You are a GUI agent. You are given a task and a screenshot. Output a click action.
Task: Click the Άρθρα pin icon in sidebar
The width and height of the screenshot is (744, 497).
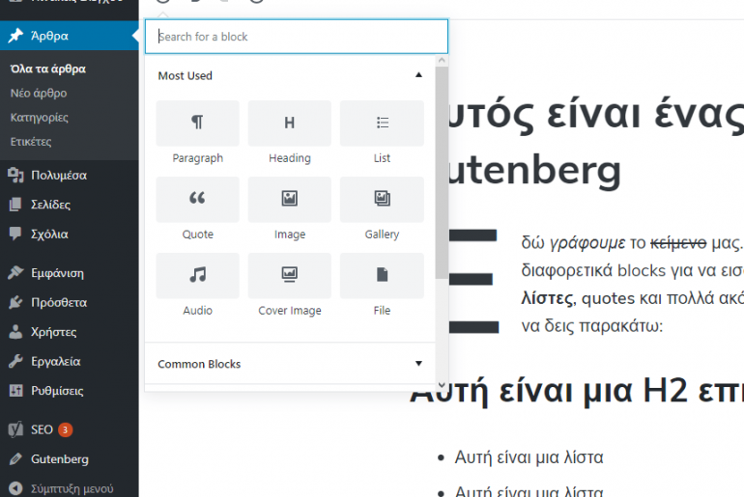pos(15,36)
